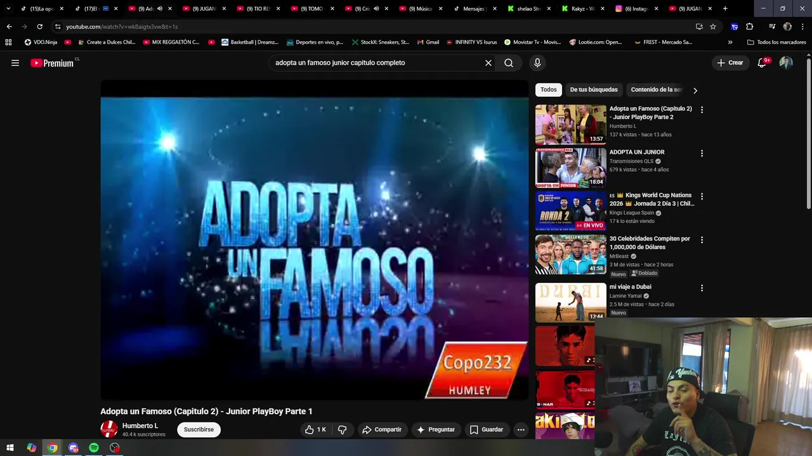Go back in browser history
This screenshot has width=812, height=456.
9,27
